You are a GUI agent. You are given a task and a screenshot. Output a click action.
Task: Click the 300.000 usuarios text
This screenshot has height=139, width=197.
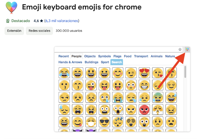[69, 31]
